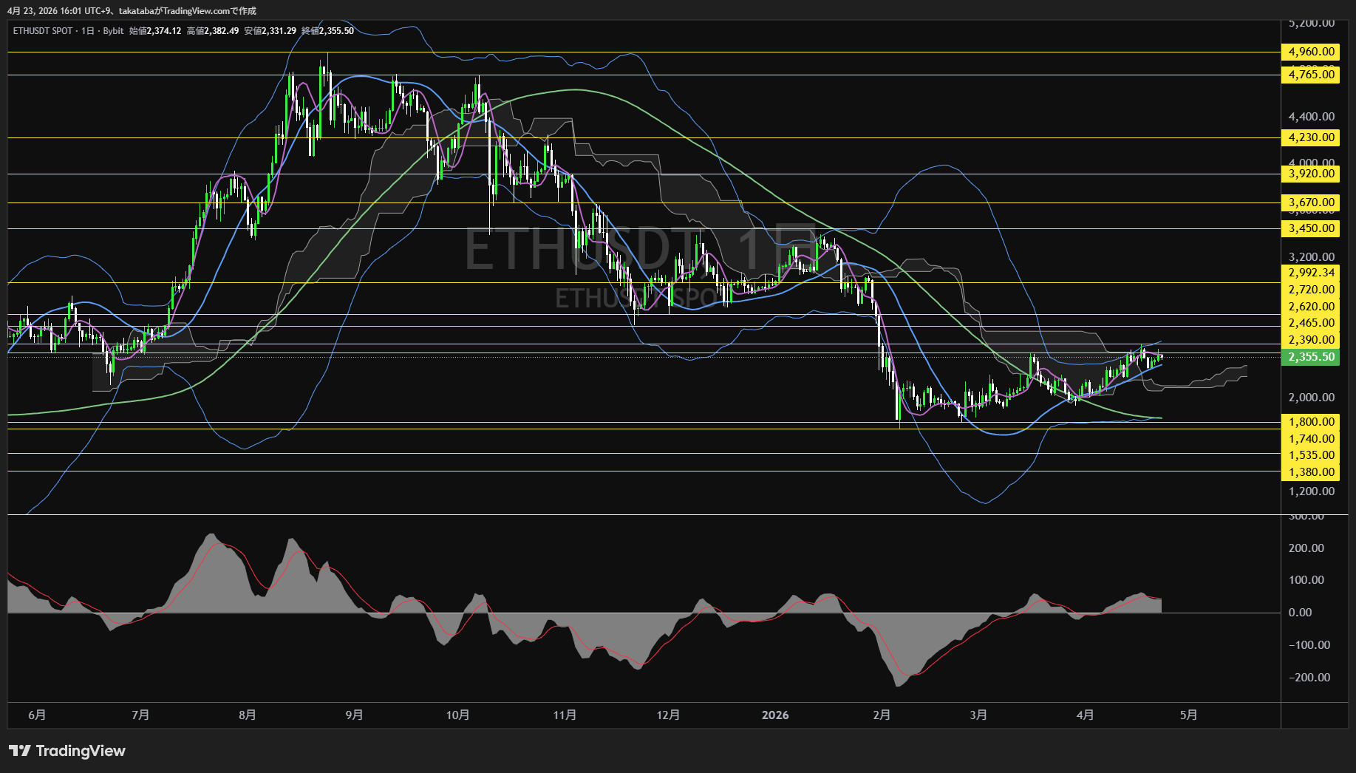
Task: Select the 4,960.00 price level label
Action: coord(1311,52)
